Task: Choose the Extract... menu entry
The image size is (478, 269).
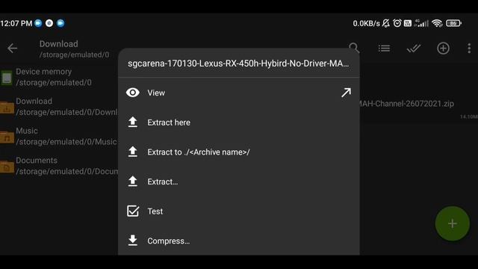Action: click(239, 182)
